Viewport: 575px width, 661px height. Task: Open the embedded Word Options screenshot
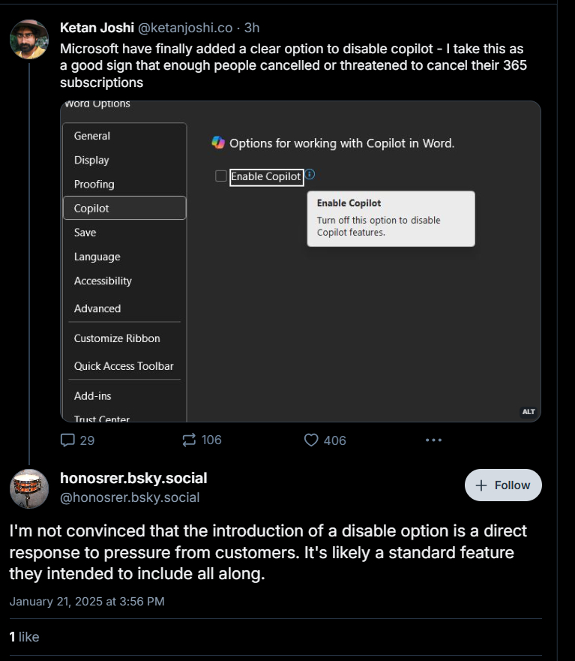click(x=301, y=261)
